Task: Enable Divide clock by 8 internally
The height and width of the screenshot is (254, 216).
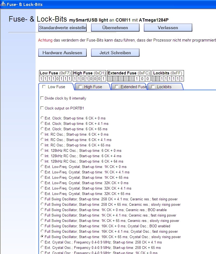Action: click(42, 98)
